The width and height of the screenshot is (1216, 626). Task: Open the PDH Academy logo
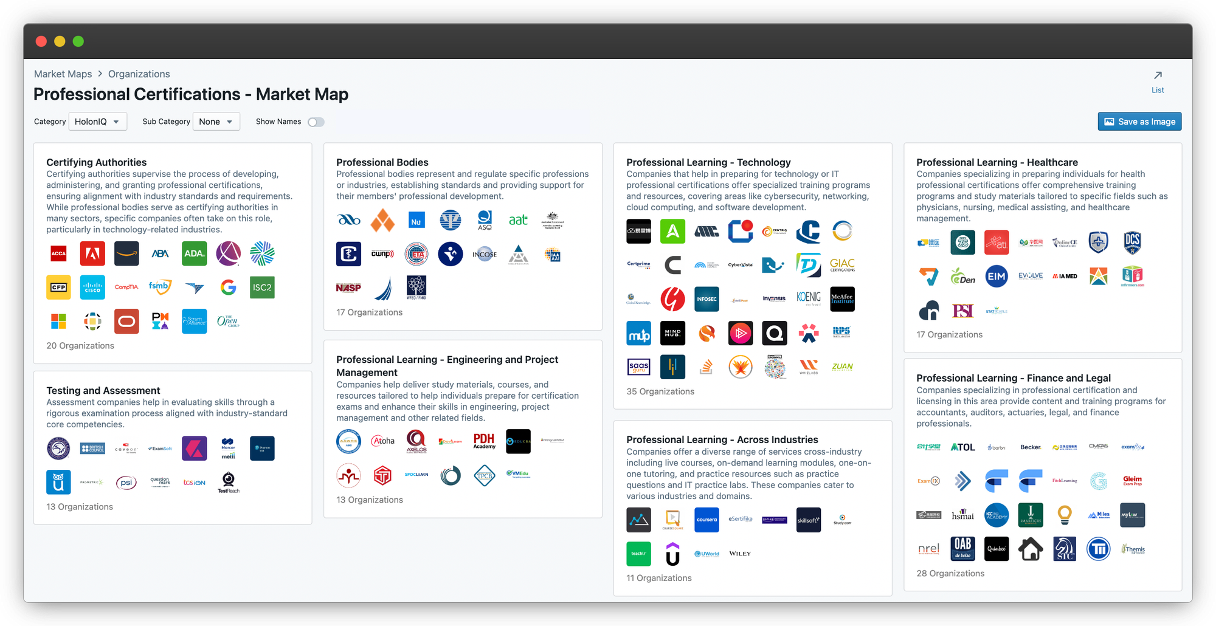point(485,441)
